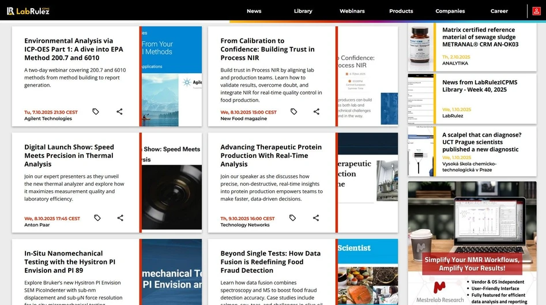The width and height of the screenshot is (546, 305).
Task: Open the Products menu
Action: (x=401, y=11)
